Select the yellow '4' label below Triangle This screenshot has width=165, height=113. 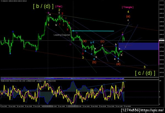pyautogui.click(x=128, y=12)
